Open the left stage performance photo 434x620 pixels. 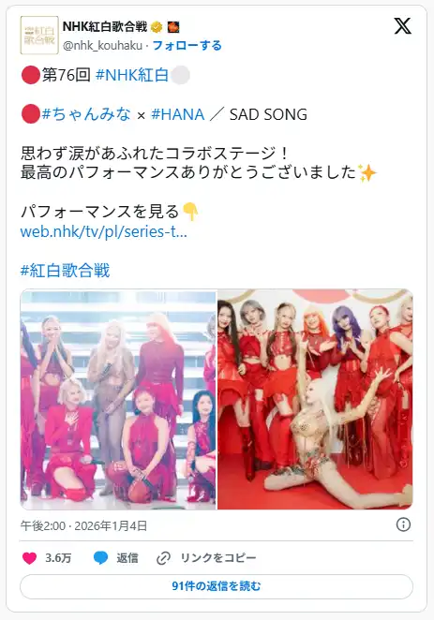118,399
